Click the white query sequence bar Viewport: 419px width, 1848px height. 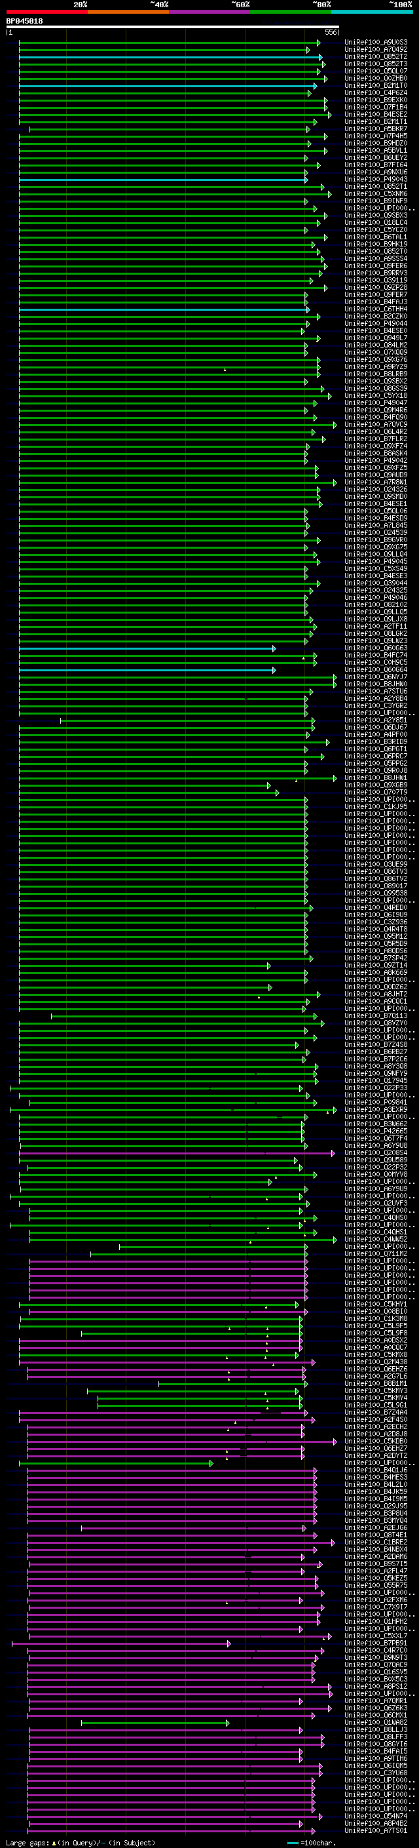173,26
